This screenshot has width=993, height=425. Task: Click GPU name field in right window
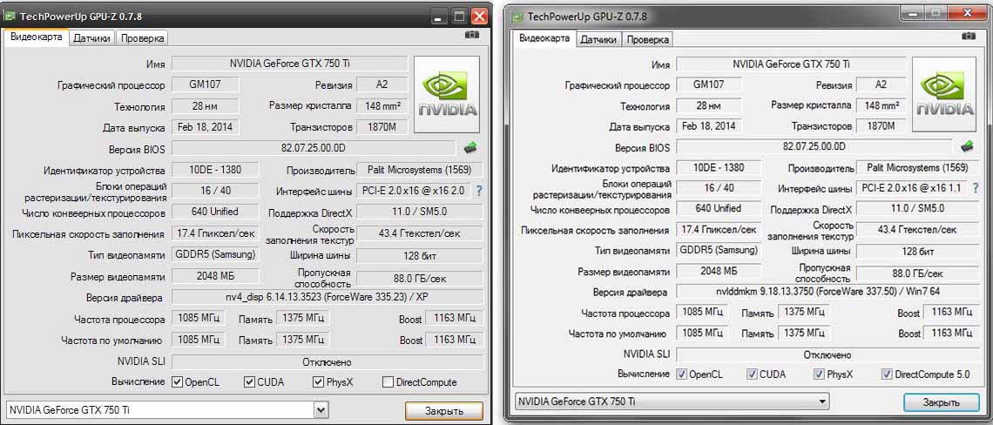tap(790, 64)
